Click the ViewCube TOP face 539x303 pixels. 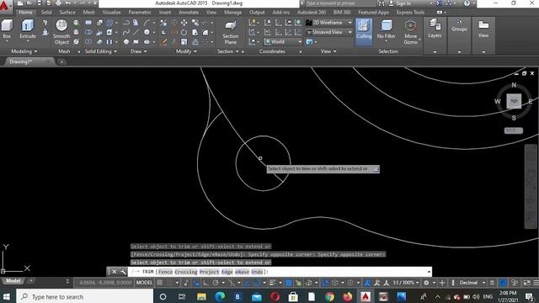514,101
